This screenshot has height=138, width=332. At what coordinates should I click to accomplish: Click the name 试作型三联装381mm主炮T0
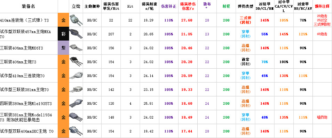tap(24, 89)
